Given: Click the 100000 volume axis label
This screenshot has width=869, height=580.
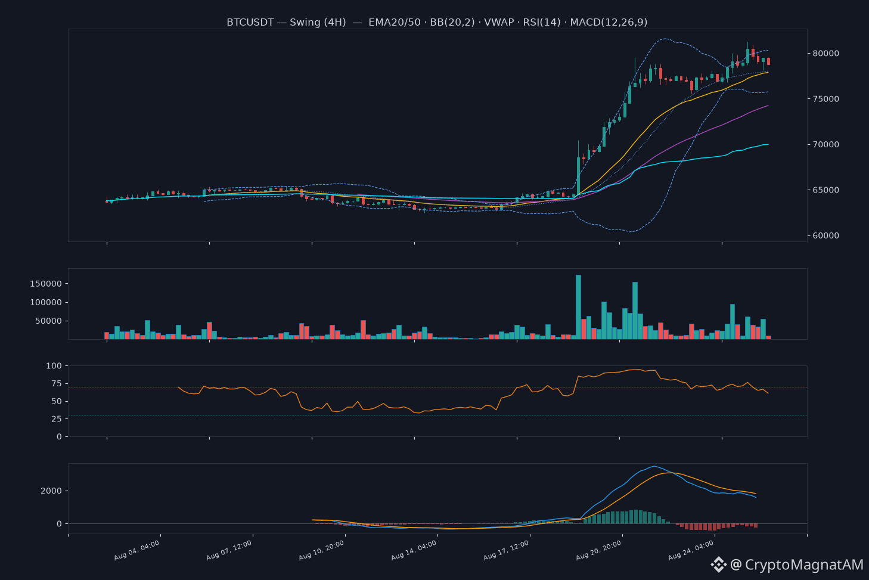Looking at the screenshot, I should pos(46,302).
